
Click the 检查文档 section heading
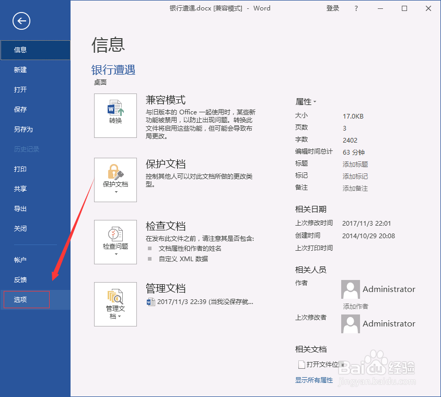(x=166, y=226)
